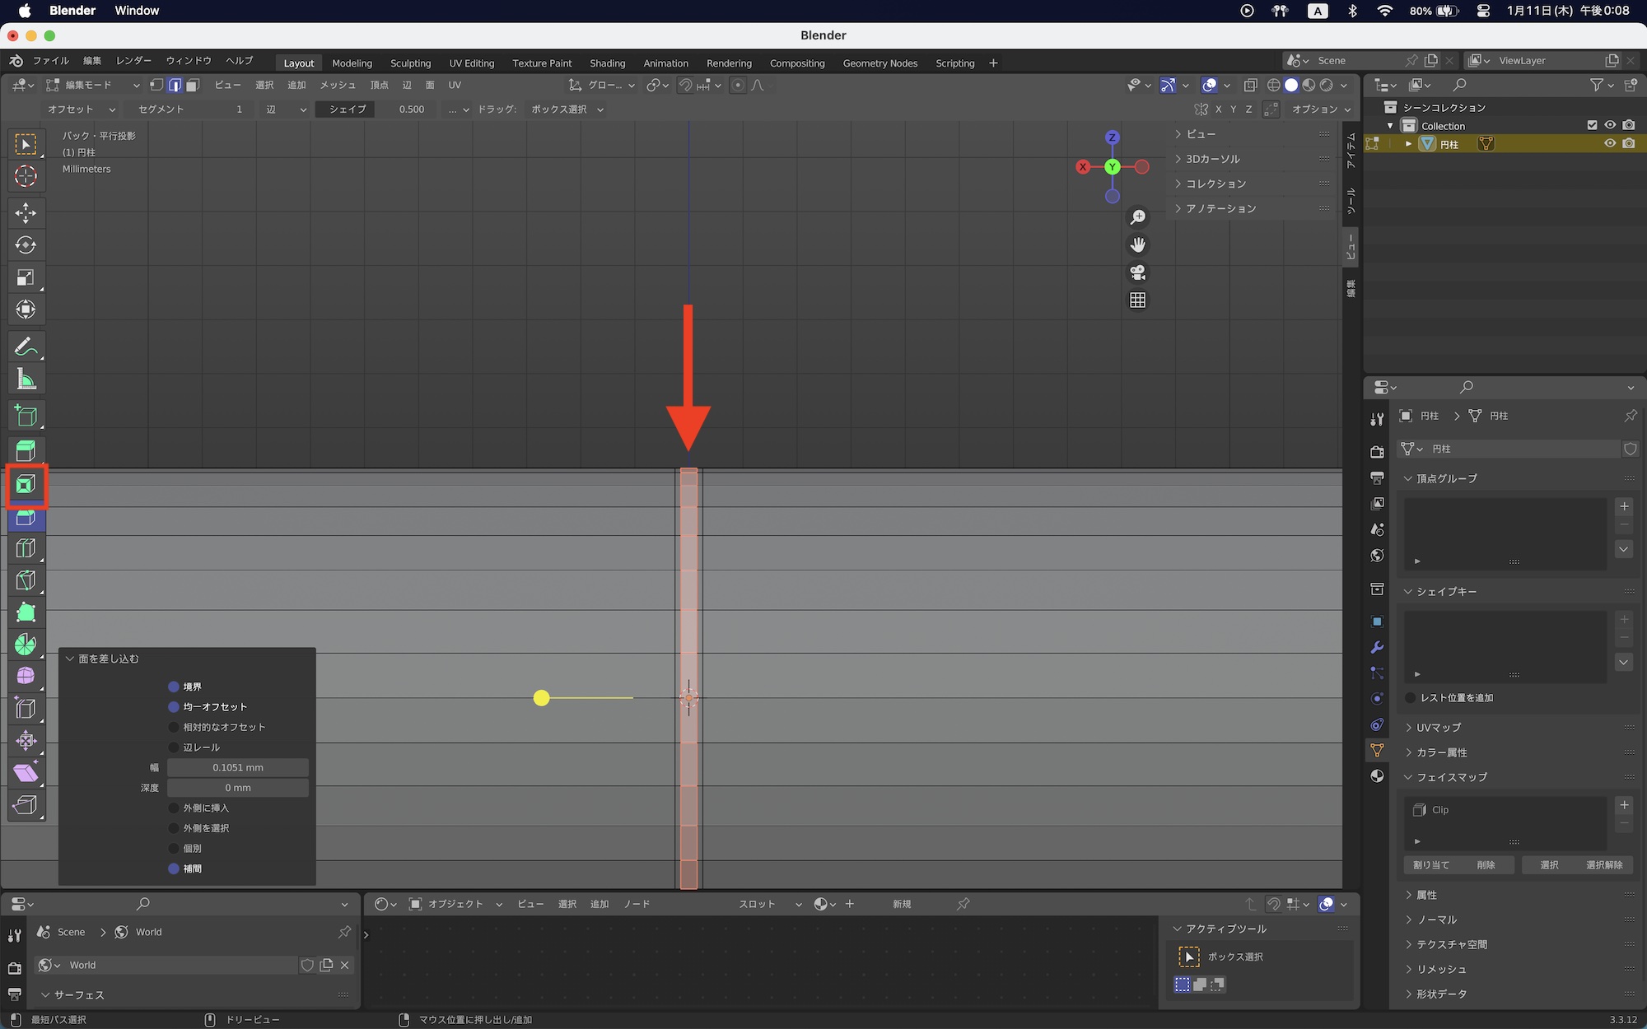Screen dimensions: 1647x1029
Task: Toggle camera view in viewport
Action: click(1137, 272)
